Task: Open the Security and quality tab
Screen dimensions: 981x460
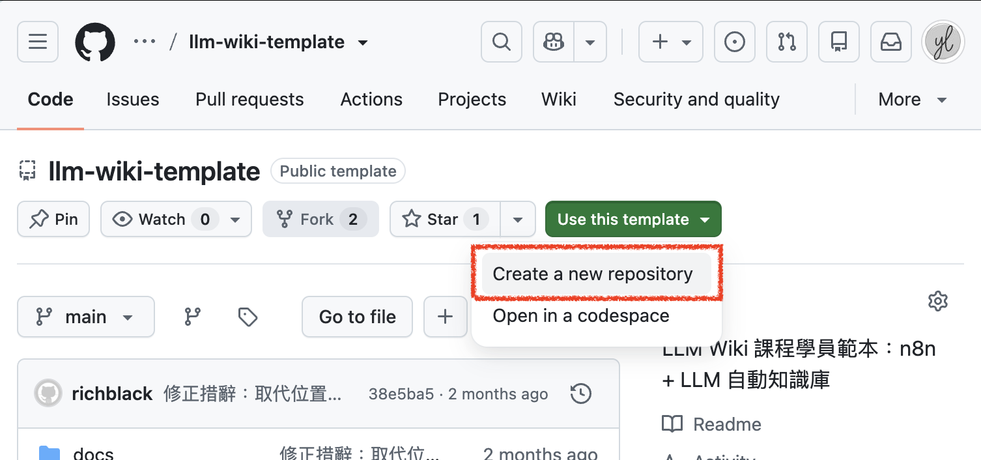Action: pos(696,100)
